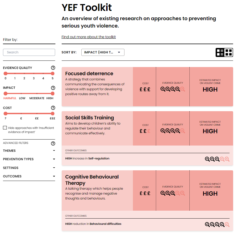
Task: Hide approaches with insufficient evidence checkbox
Action: 5,128
